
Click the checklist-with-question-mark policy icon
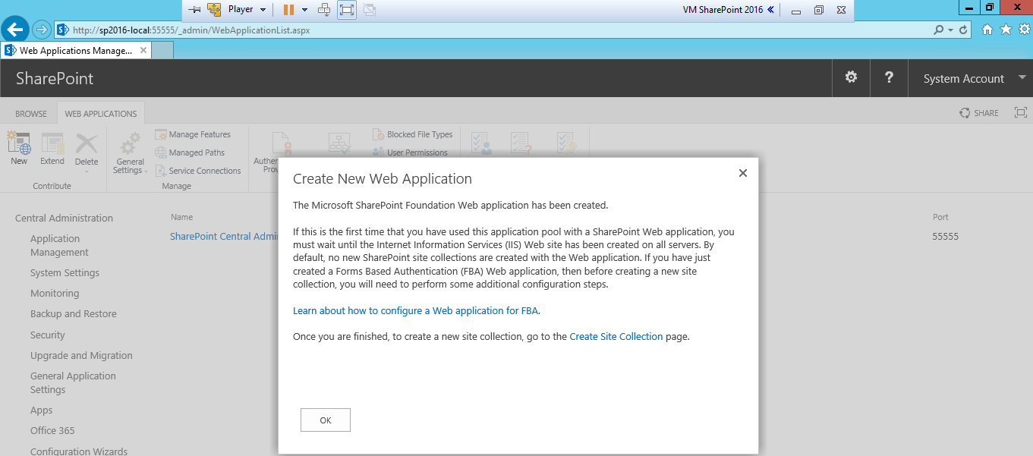[521, 143]
